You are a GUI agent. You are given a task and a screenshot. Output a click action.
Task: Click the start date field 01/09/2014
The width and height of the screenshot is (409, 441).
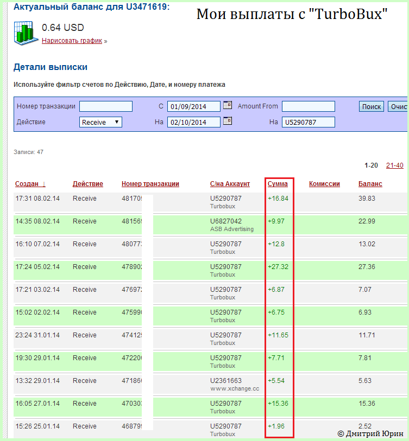(194, 106)
